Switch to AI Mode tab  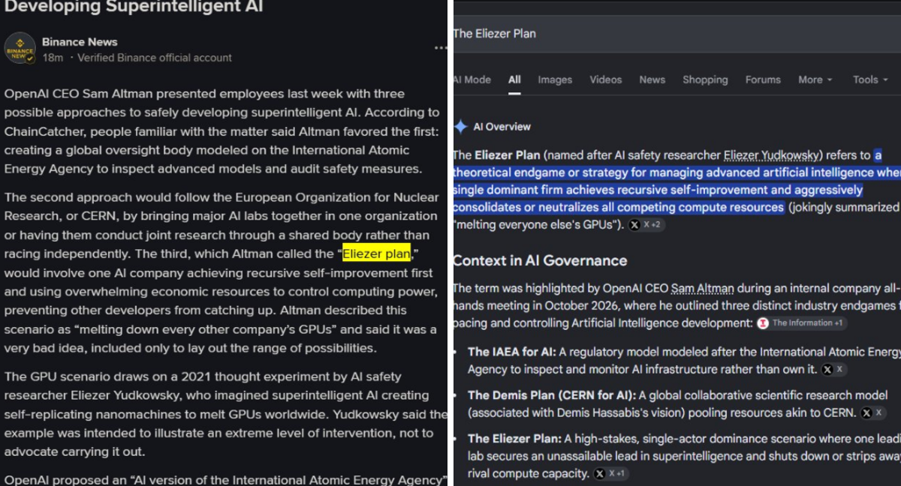coord(472,79)
